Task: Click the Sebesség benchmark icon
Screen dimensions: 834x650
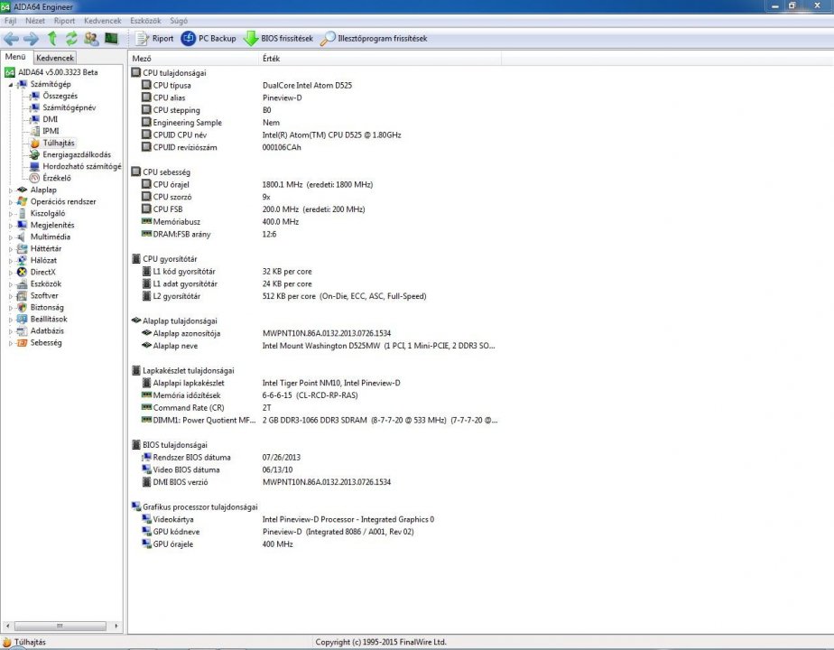Action: click(x=22, y=342)
